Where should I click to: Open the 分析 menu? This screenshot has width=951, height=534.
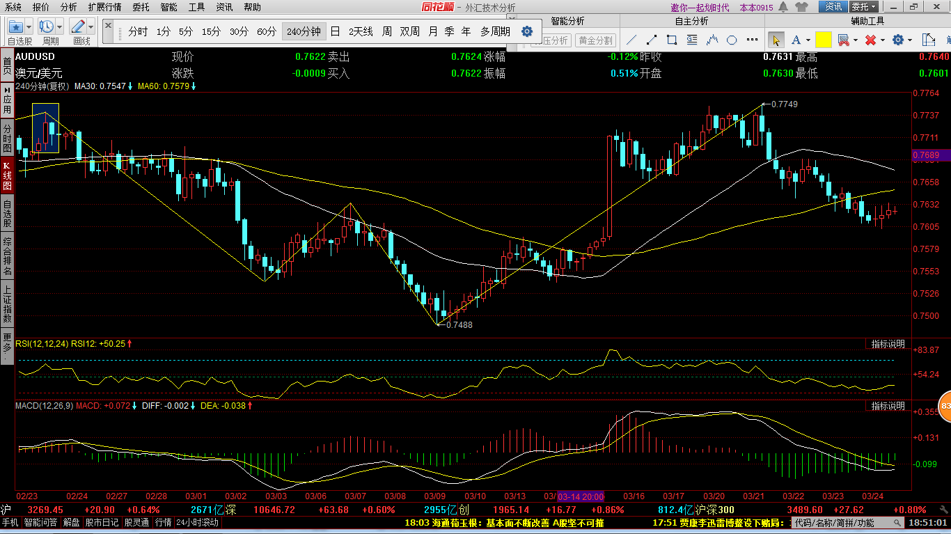point(68,7)
